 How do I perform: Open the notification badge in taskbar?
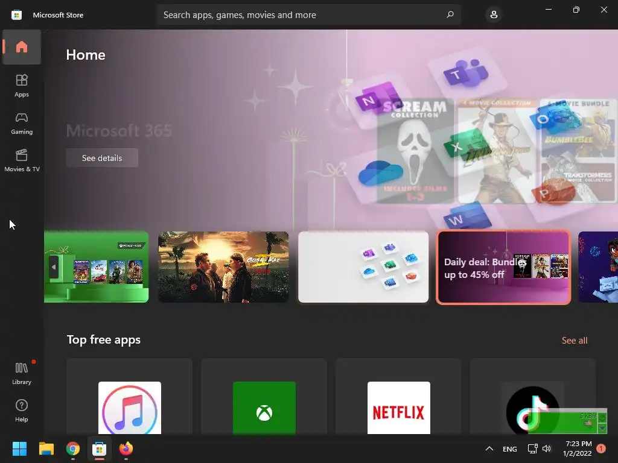pos(601,449)
